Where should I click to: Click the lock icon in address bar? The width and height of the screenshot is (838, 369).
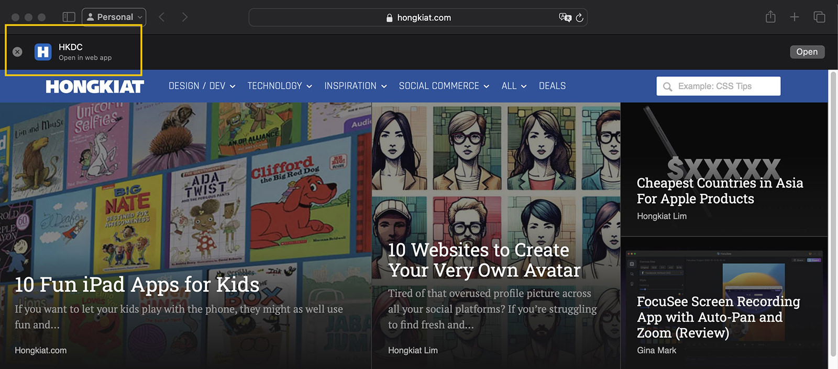(389, 18)
